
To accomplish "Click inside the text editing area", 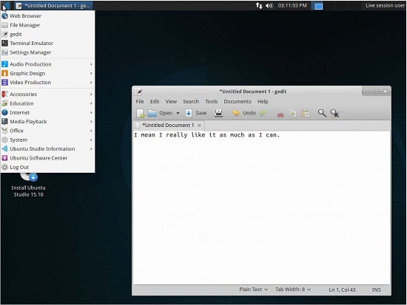I will click(261, 208).
